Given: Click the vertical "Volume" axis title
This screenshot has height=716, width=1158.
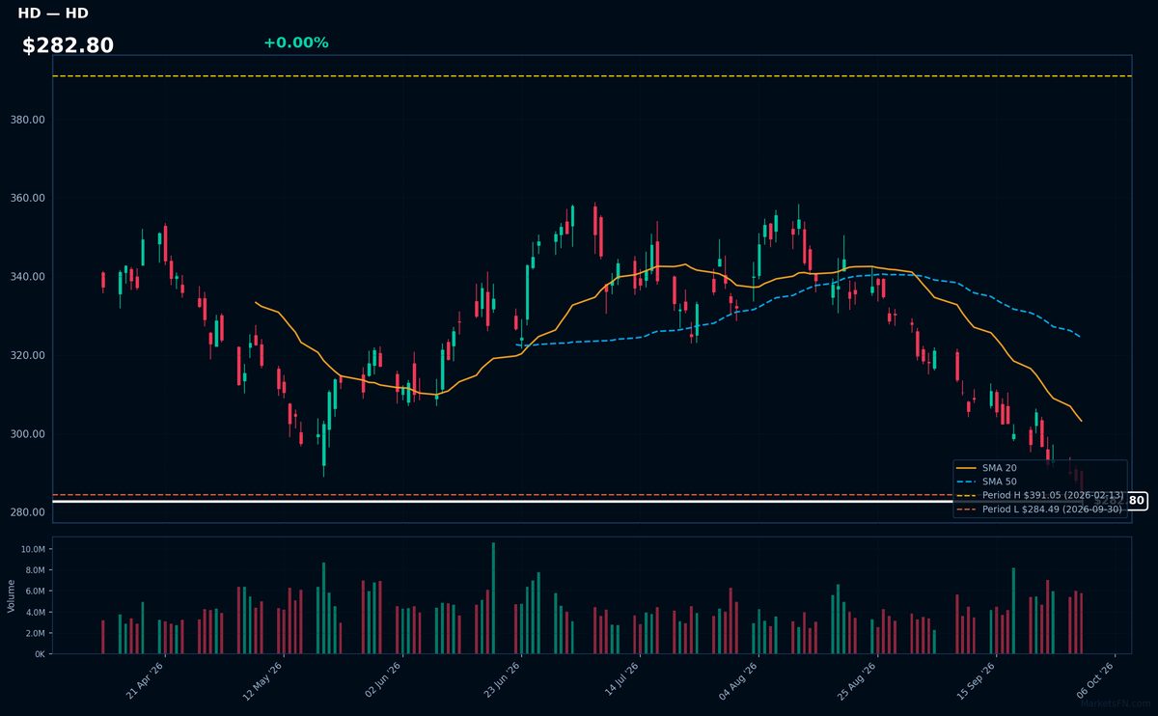Looking at the screenshot, I should click(12, 595).
